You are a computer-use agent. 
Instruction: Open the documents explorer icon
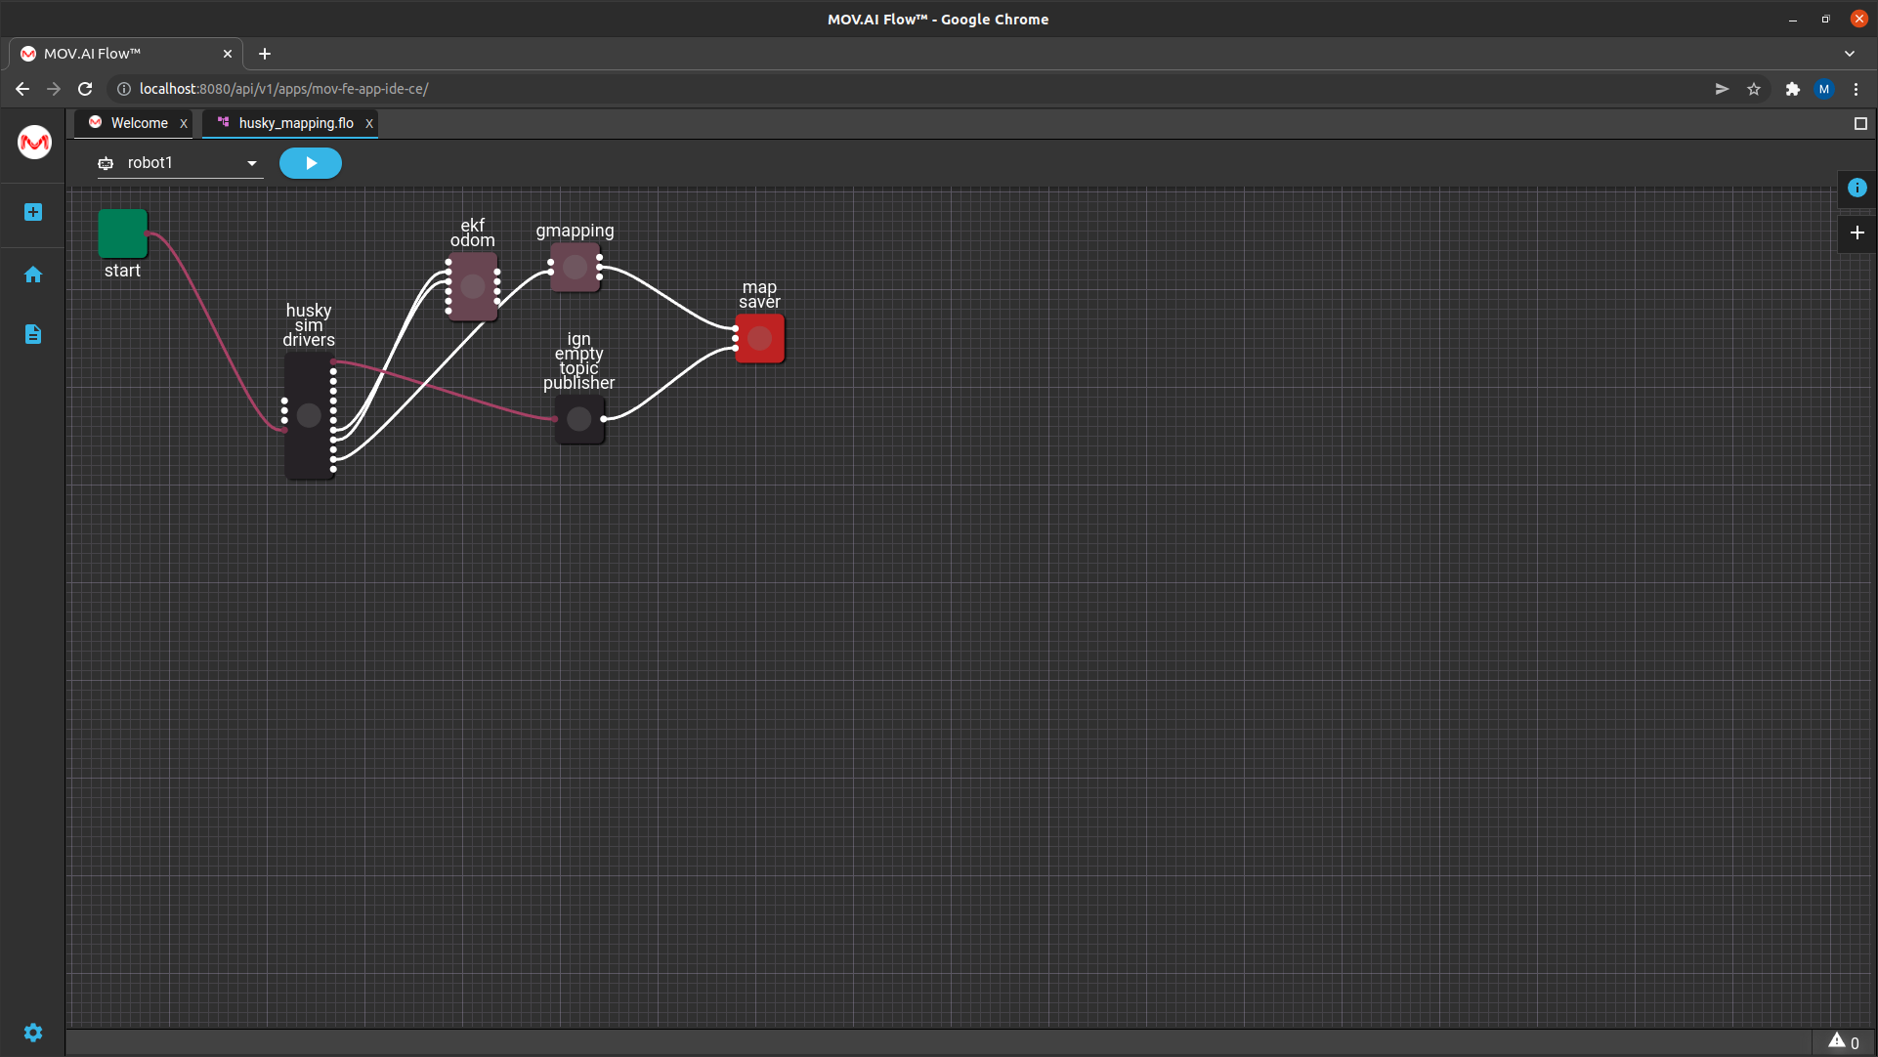tap(33, 334)
